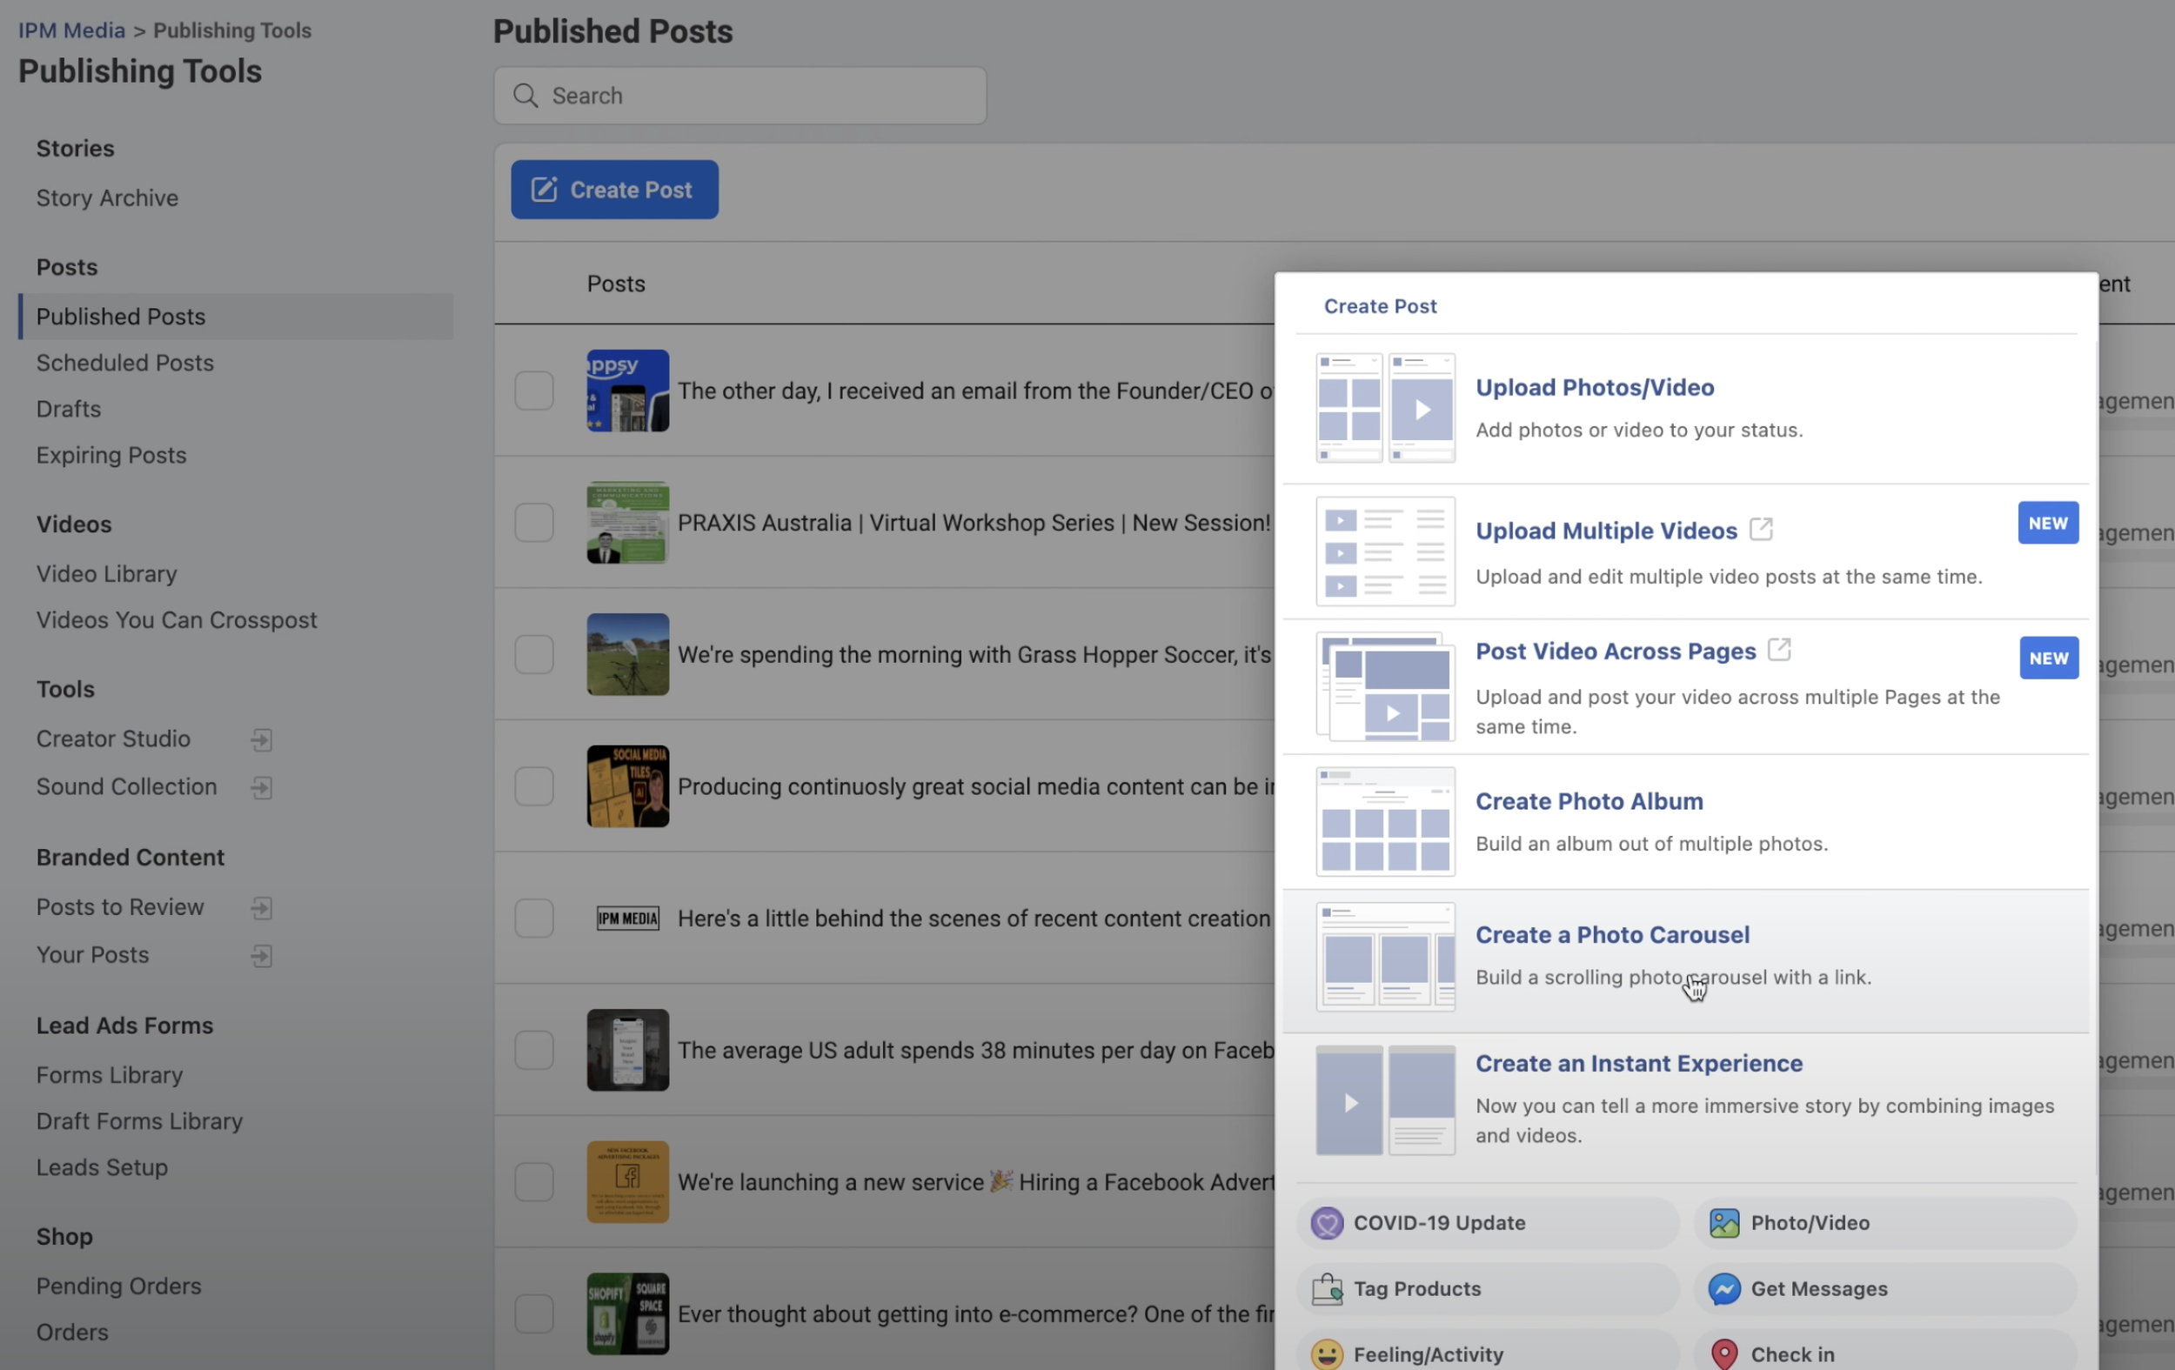Image resolution: width=2175 pixels, height=1370 pixels.
Task: Click the COVID-19 Update heart icon
Action: pyautogui.click(x=1326, y=1223)
